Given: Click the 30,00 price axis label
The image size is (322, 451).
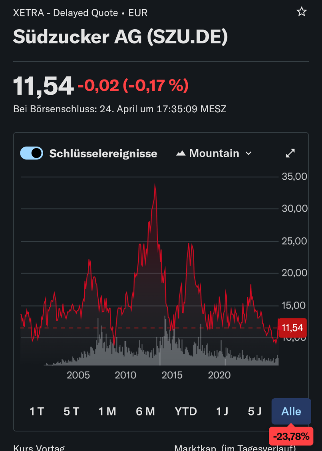Looking at the screenshot, I should tap(294, 208).
